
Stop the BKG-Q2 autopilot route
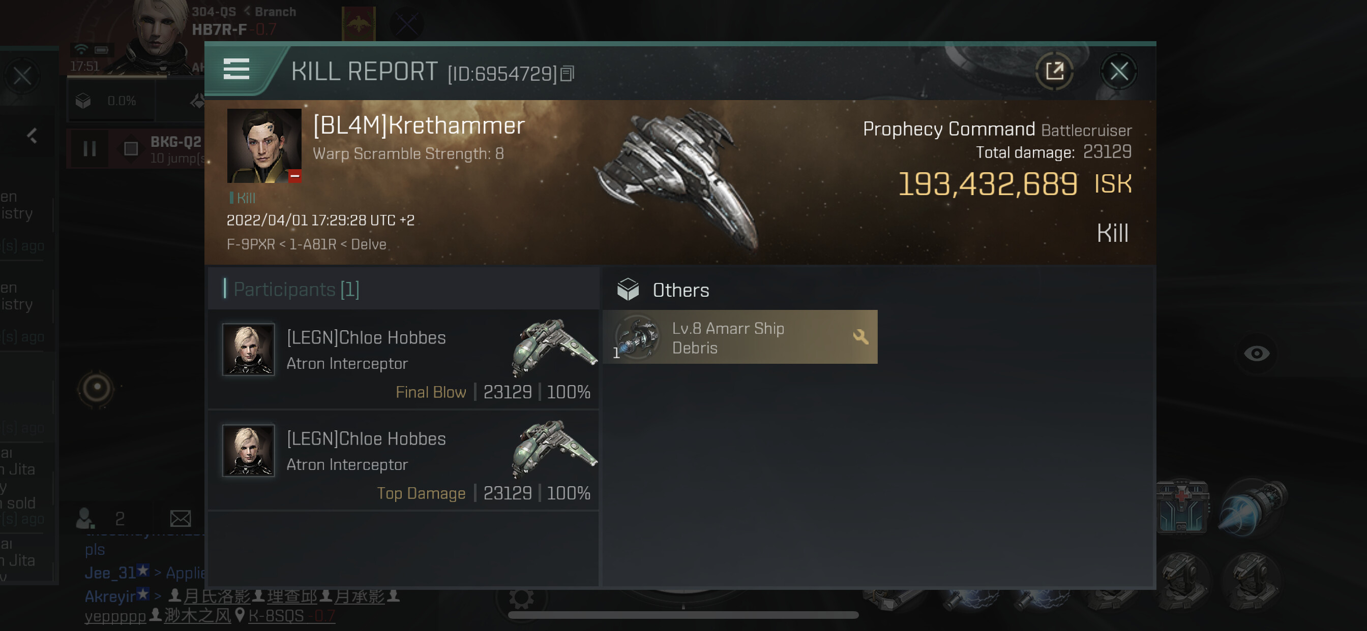131,149
